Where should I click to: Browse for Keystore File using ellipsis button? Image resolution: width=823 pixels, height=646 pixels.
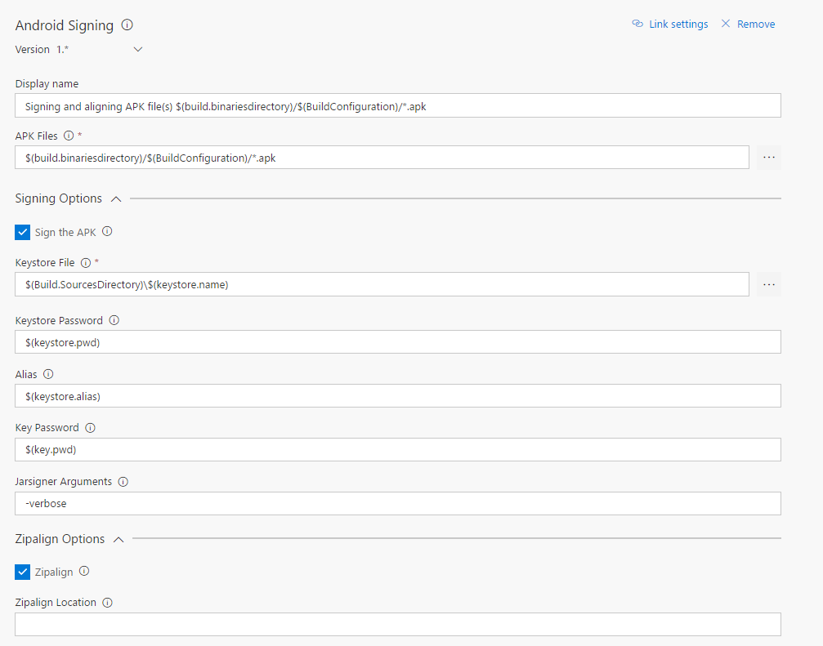click(768, 284)
